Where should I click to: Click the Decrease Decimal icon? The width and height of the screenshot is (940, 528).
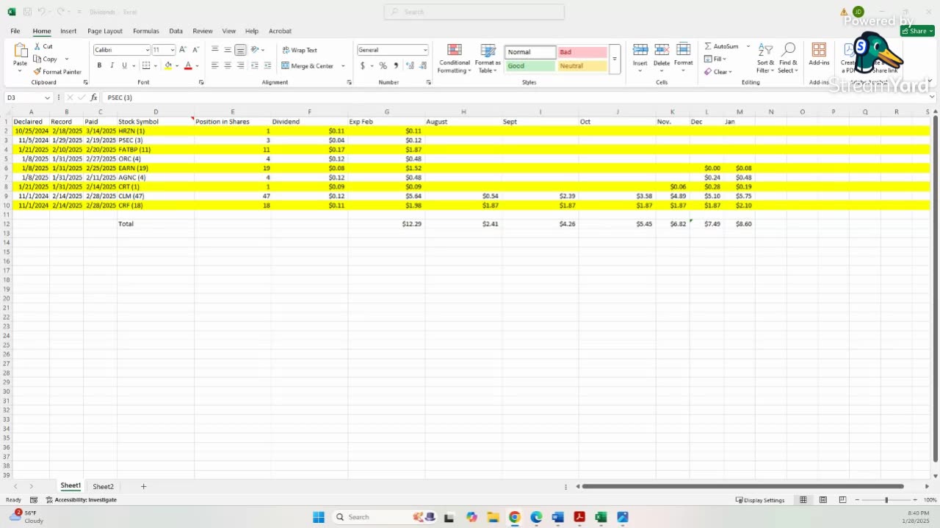[x=423, y=65]
